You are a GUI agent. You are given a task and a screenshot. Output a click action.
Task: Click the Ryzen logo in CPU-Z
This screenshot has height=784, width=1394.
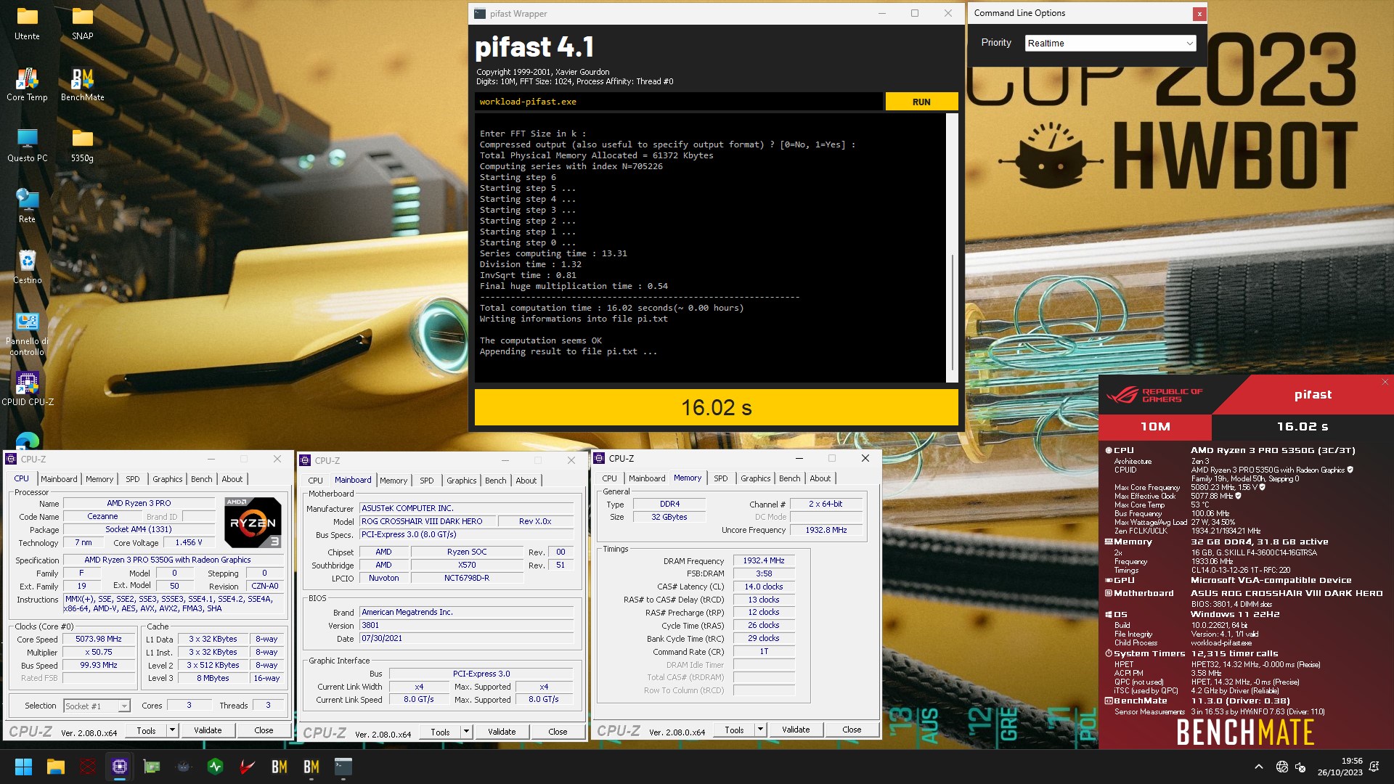click(253, 522)
